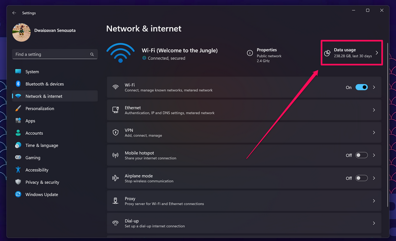This screenshot has width=396, height=241.
Task: Turn off the Wi-Fi toggle
Action: click(x=361, y=87)
